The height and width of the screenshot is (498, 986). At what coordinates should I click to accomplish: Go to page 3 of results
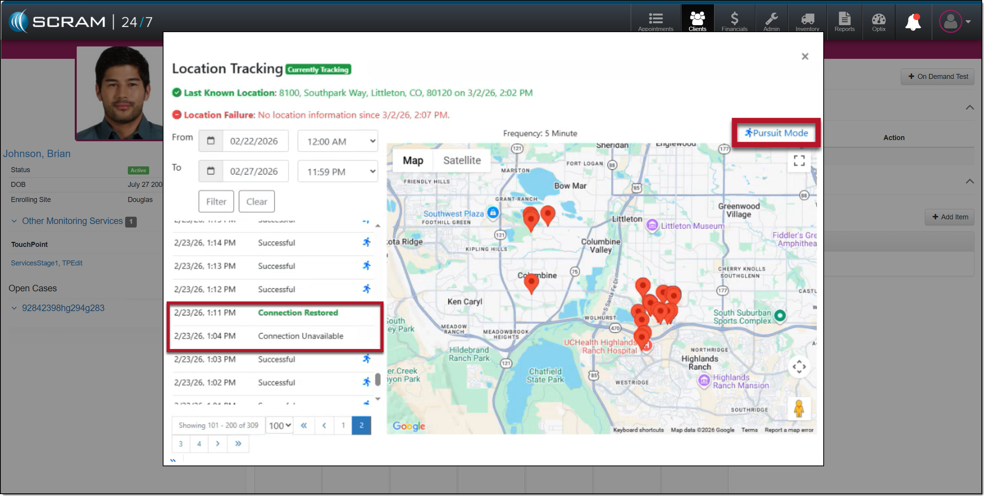pyautogui.click(x=181, y=445)
